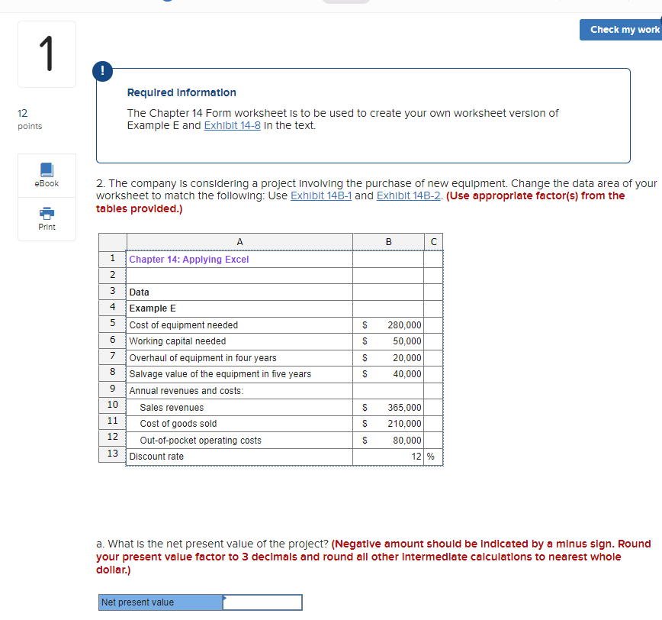This screenshot has height=620, width=662.
Task: Select row header 5 in the worksheet
Action: point(112,325)
